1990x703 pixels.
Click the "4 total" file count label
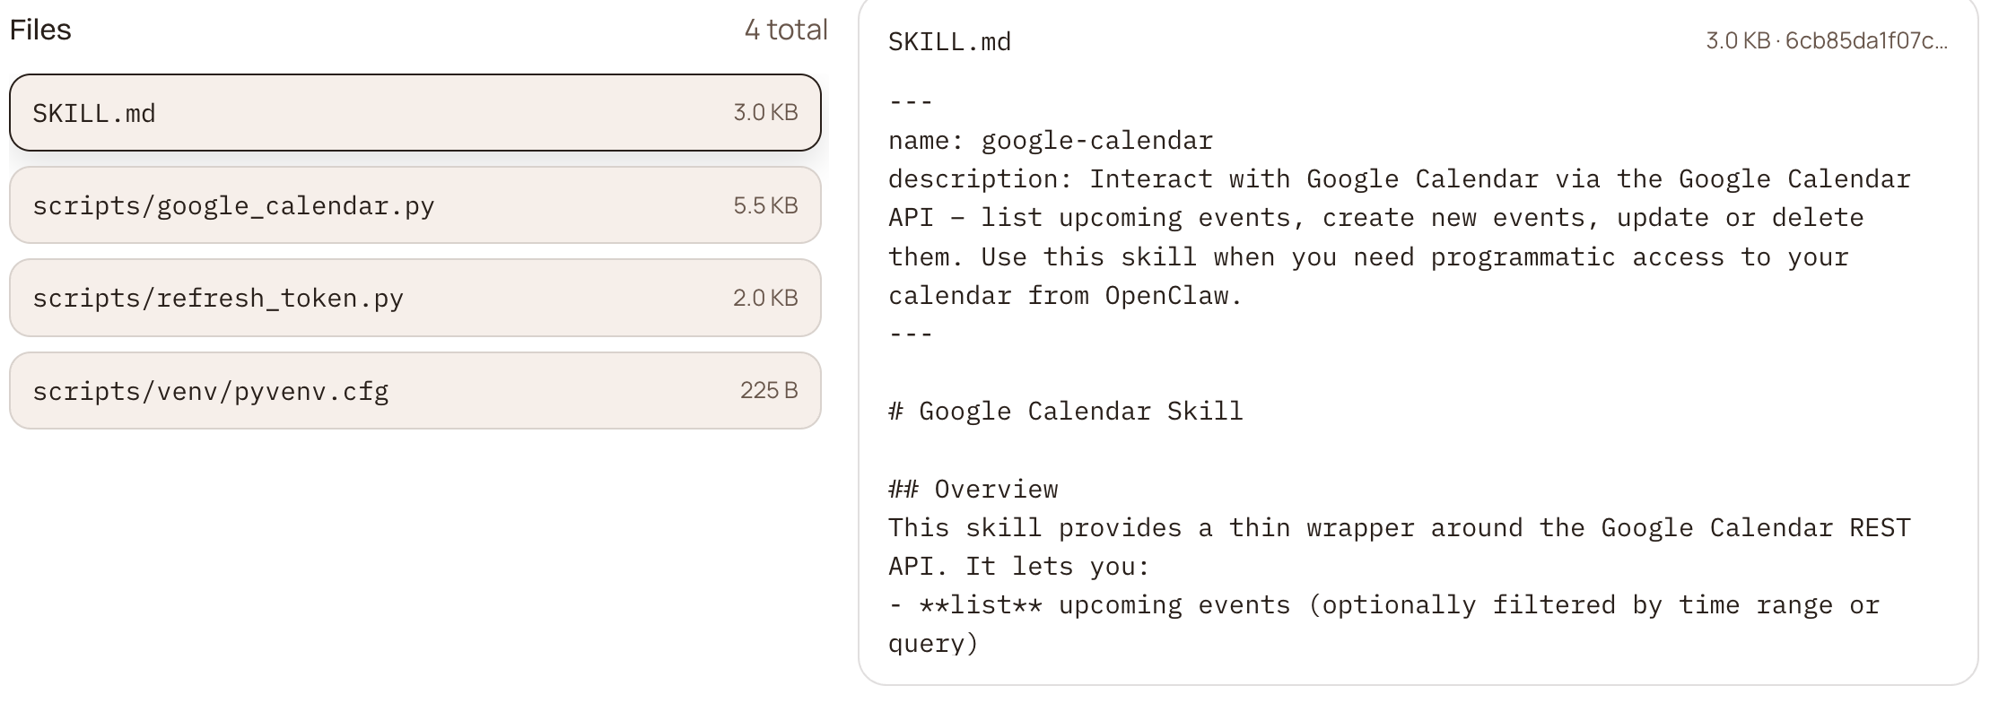(x=785, y=30)
